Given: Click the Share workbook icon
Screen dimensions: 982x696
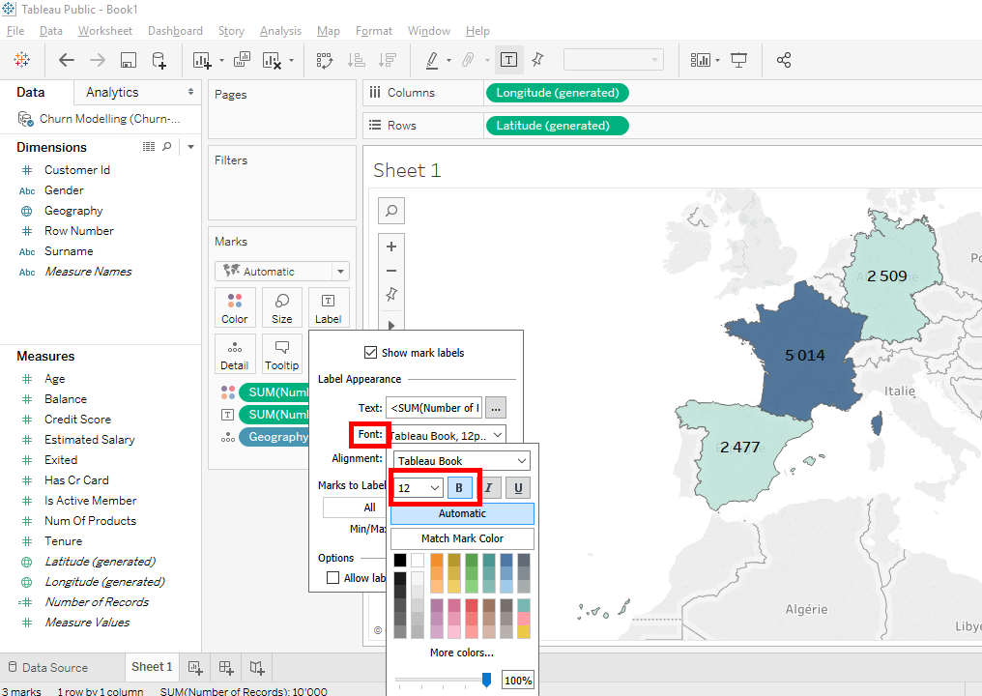Looking at the screenshot, I should (x=784, y=60).
